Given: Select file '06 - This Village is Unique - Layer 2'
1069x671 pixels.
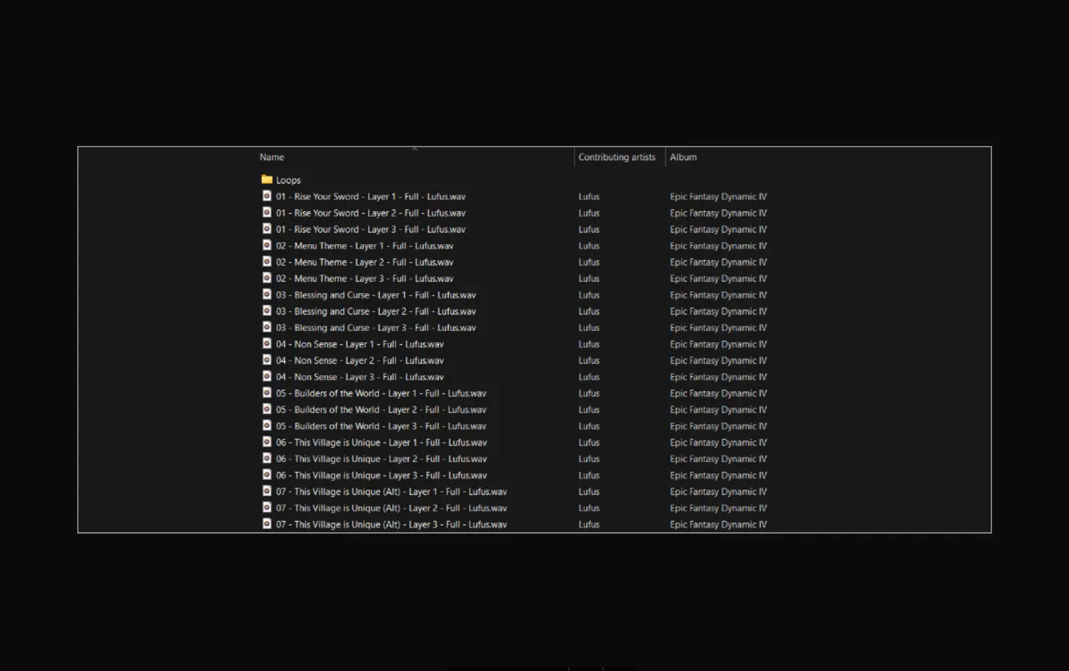Looking at the screenshot, I should coord(382,458).
